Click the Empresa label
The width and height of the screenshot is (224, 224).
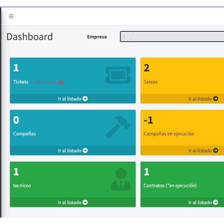point(97,37)
